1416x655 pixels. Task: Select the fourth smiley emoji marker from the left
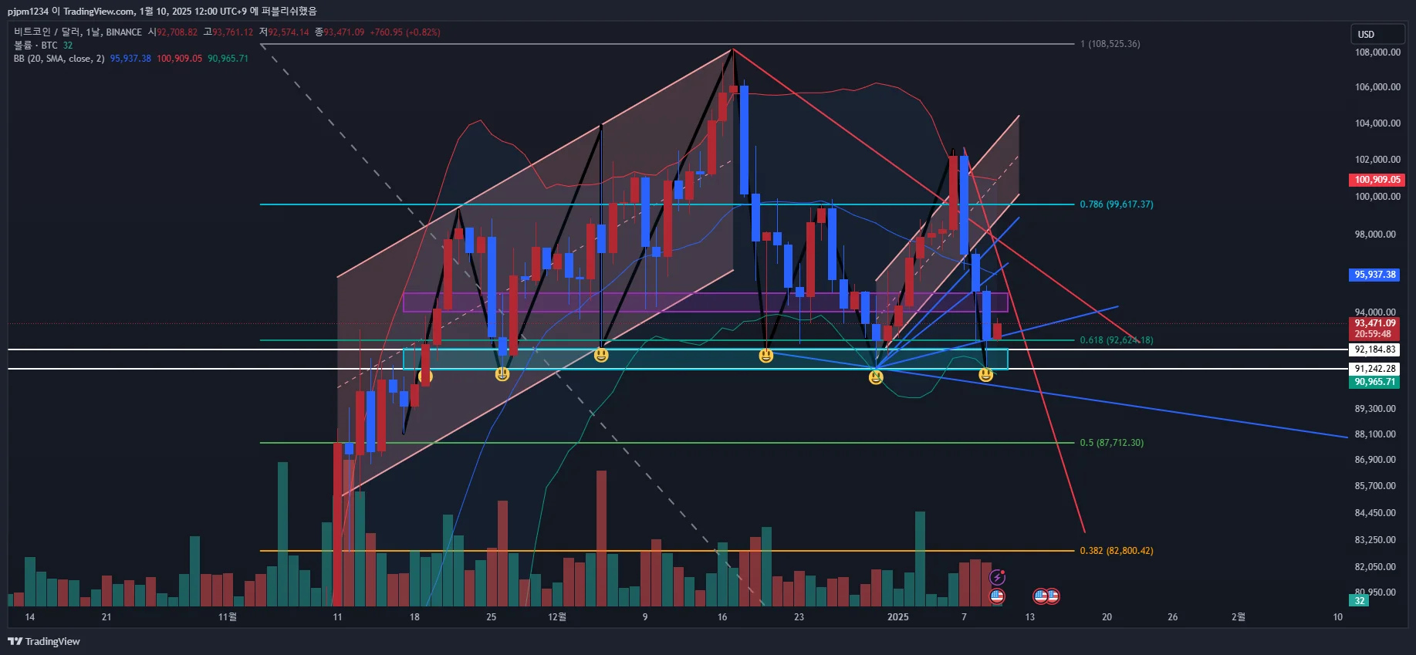(x=765, y=355)
